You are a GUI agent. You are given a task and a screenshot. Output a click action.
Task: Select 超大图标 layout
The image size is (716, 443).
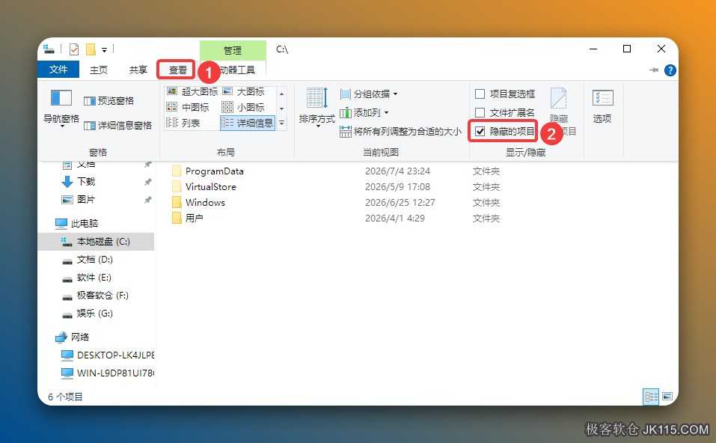point(192,91)
